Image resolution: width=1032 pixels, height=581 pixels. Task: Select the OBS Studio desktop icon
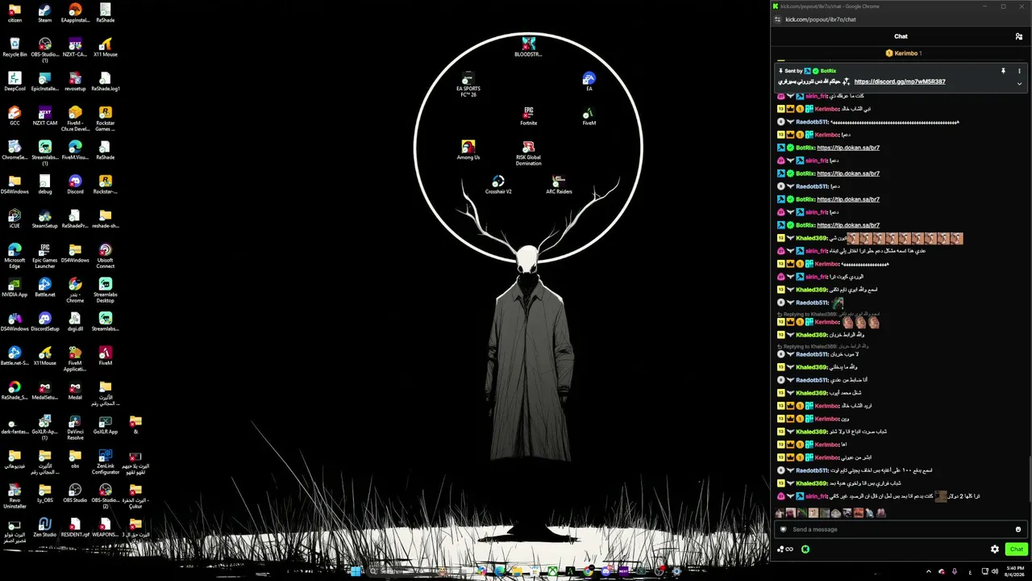(75, 493)
